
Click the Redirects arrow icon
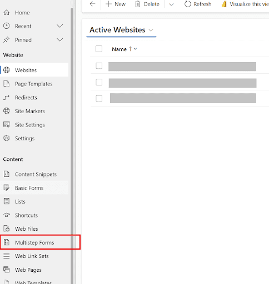tap(7, 98)
